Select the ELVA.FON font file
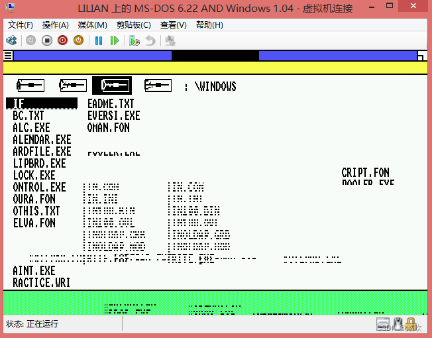Viewport: 432px width, 338px height. [34, 223]
